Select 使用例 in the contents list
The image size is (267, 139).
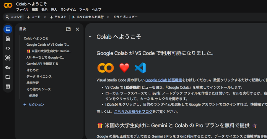(x=34, y=96)
